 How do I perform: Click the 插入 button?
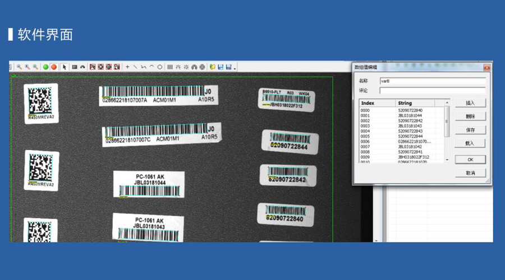coord(470,103)
